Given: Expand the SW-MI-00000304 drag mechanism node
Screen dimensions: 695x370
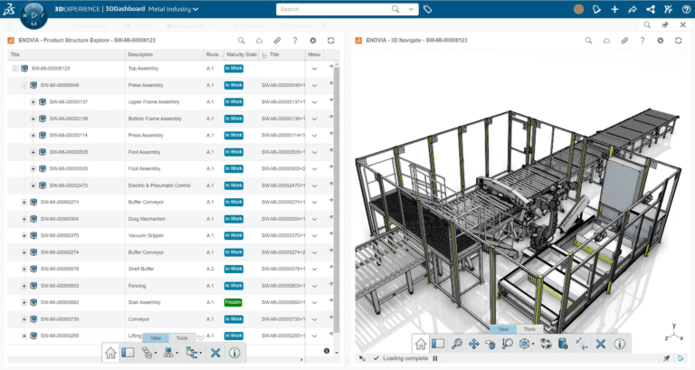Looking at the screenshot, I should tap(24, 219).
